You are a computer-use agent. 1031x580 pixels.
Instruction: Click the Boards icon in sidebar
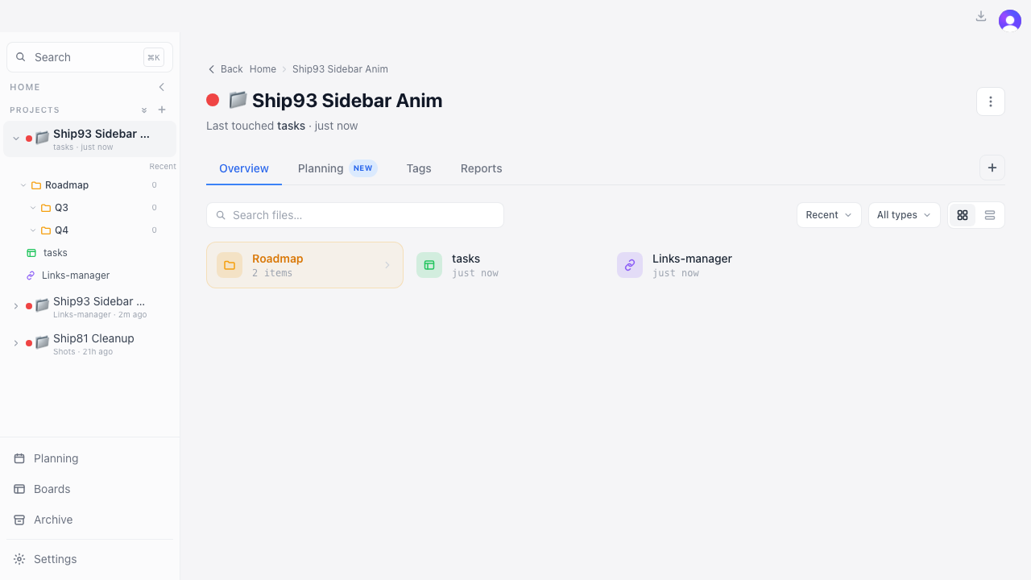coord(19,489)
